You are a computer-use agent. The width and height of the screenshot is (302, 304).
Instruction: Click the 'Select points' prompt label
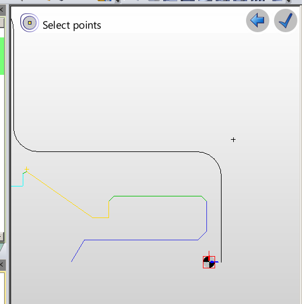tap(72, 25)
